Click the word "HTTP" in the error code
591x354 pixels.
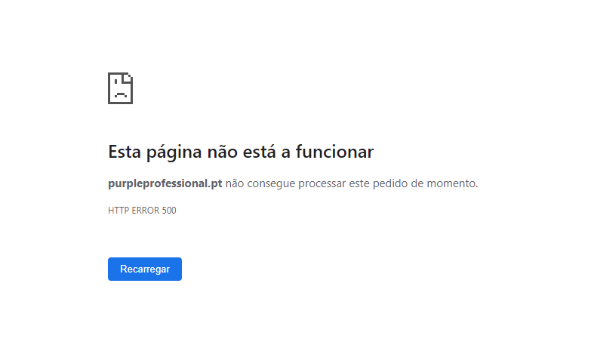click(119, 211)
